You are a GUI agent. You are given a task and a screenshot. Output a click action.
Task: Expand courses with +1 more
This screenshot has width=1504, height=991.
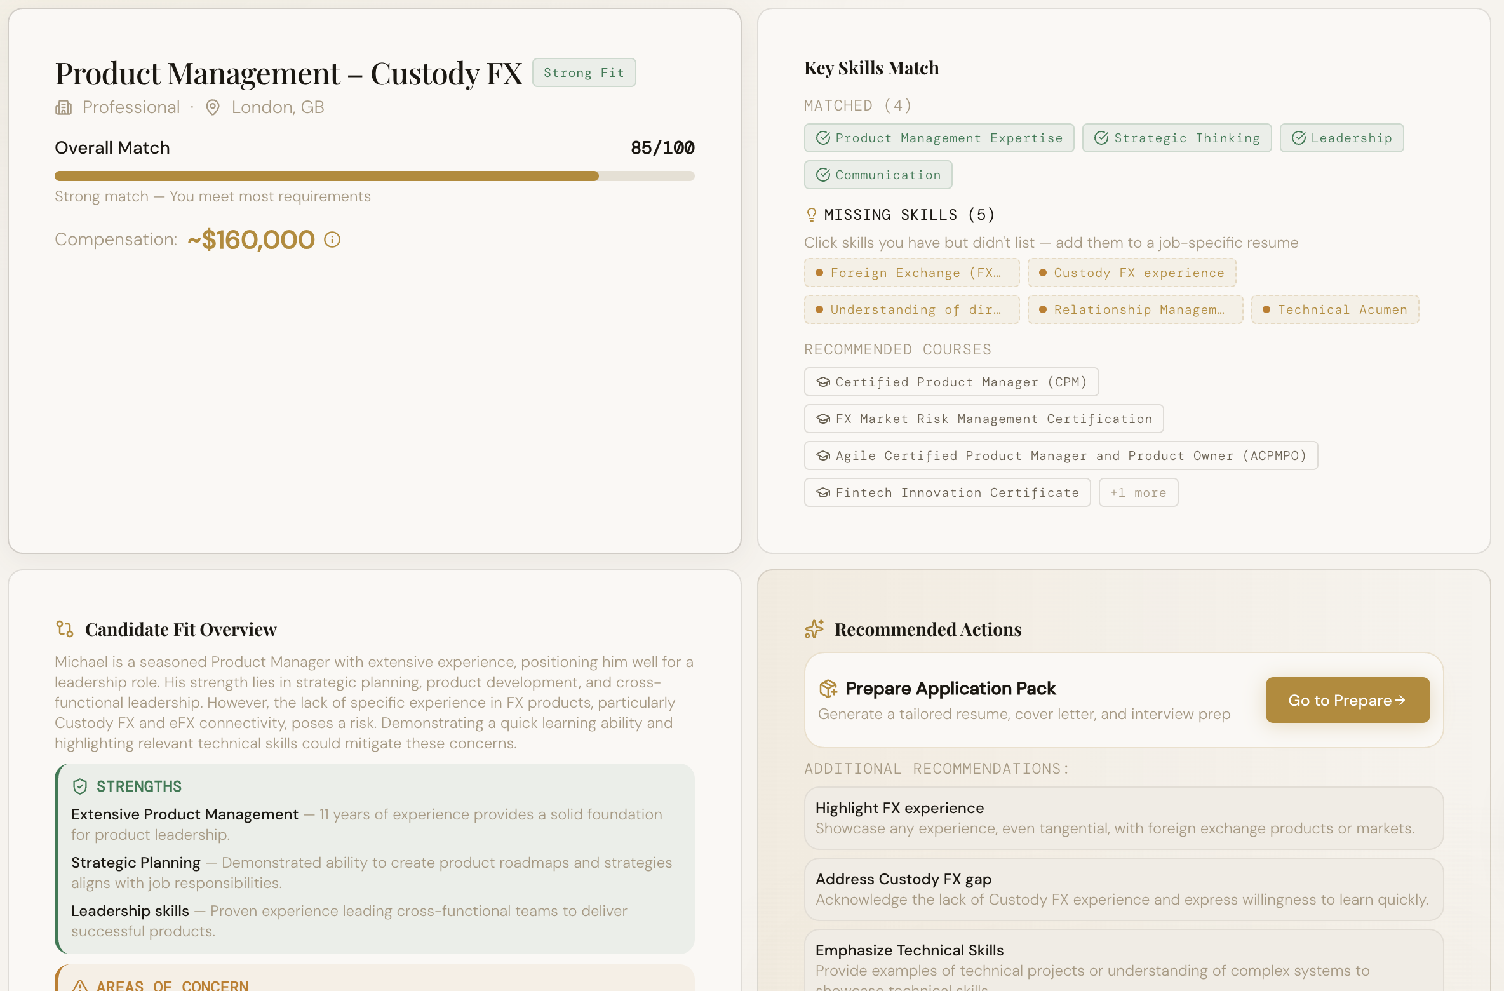[1138, 492]
